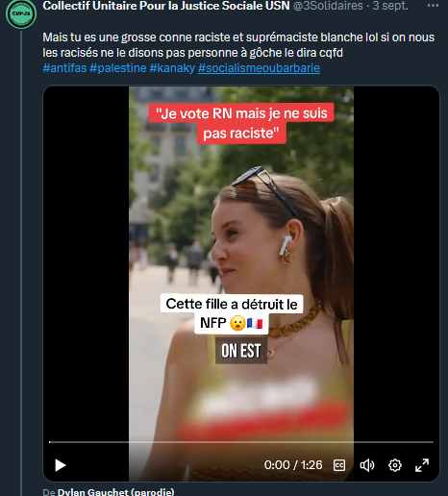Mute the video volume

367,465
